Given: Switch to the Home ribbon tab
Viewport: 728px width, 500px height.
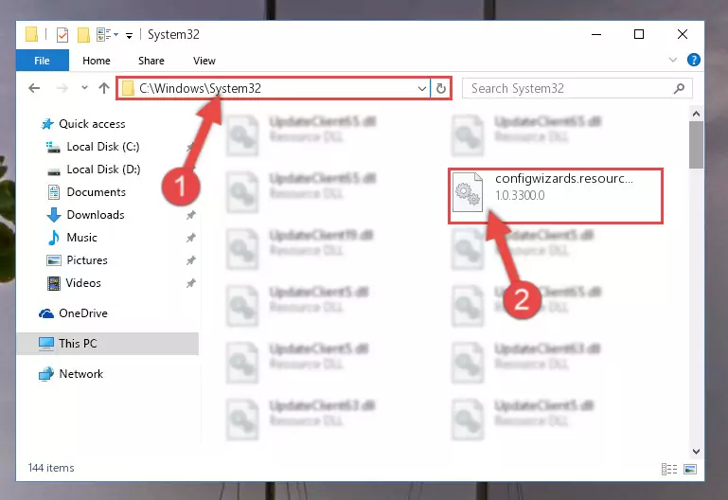Looking at the screenshot, I should click(x=97, y=61).
